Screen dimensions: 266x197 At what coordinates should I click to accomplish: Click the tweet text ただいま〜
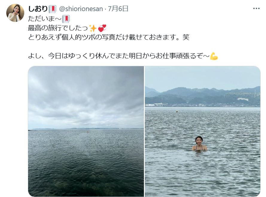pyautogui.click(x=45, y=19)
